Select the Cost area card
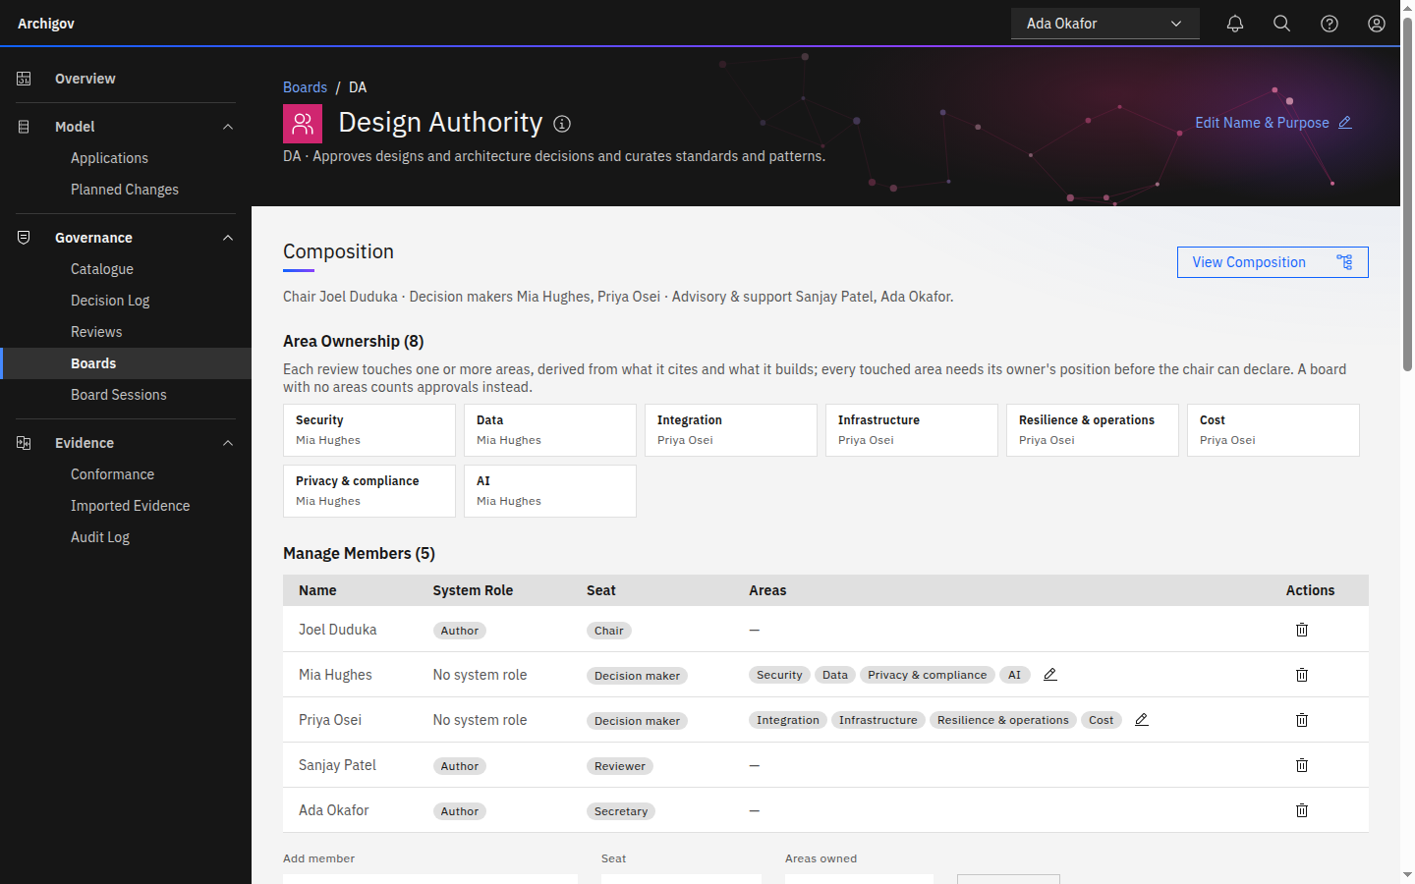The height and width of the screenshot is (884, 1415). pyautogui.click(x=1273, y=430)
